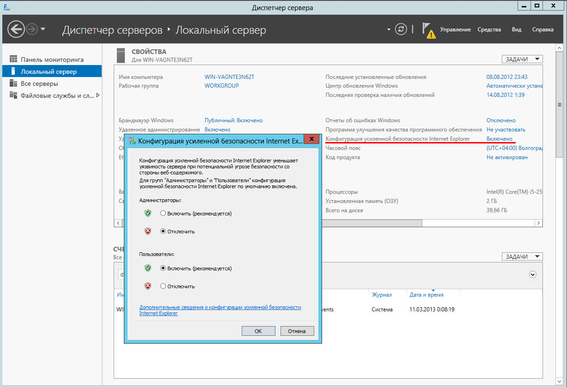This screenshot has width=567, height=387.
Task: Click the Панель мониторинга dashboard icon
Action: [13, 60]
